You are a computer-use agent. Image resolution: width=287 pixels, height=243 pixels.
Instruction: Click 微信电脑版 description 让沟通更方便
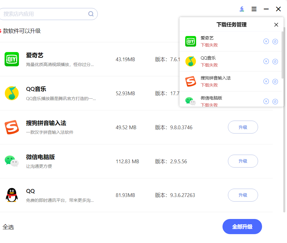[x=39, y=166]
